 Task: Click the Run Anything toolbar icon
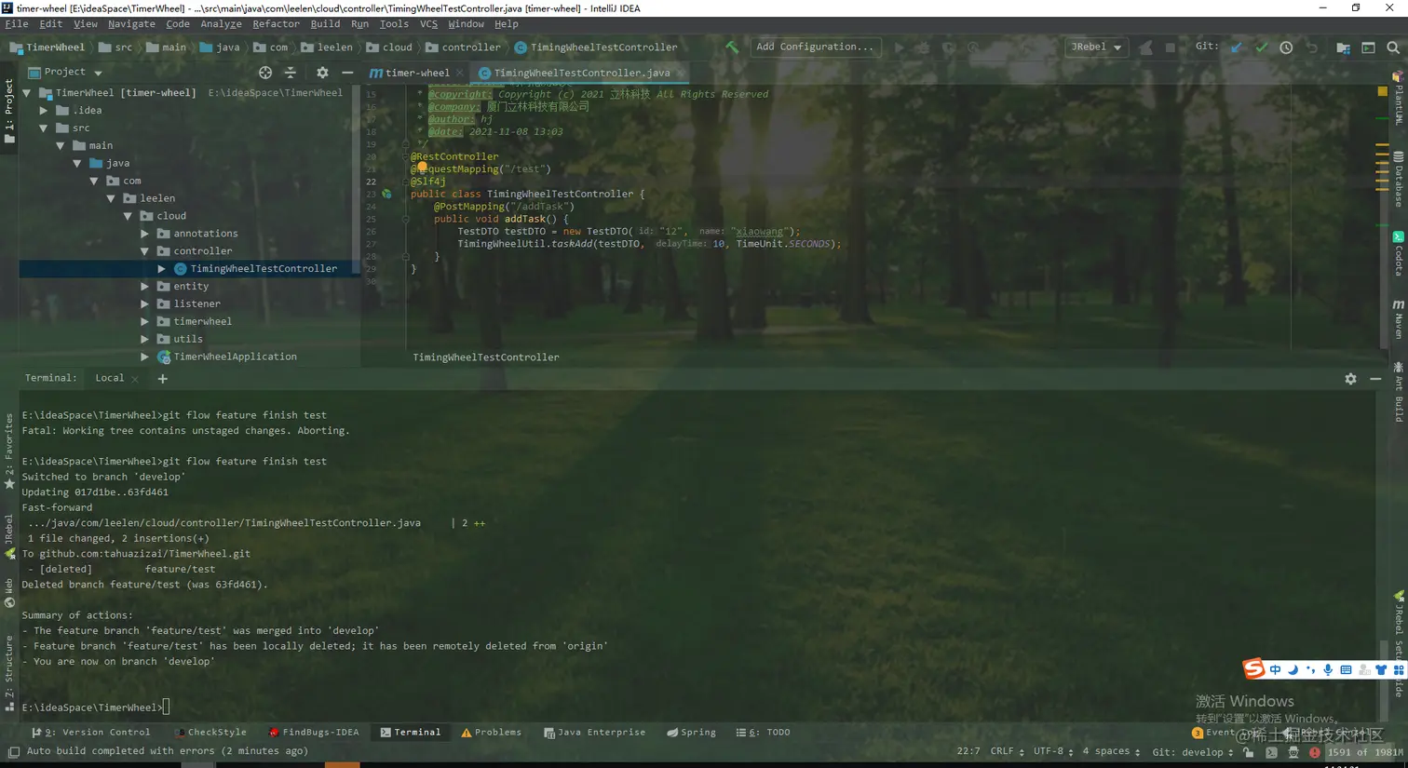click(x=1368, y=47)
